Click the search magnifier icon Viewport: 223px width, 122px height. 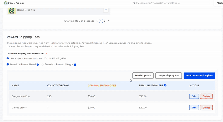click(134, 3)
